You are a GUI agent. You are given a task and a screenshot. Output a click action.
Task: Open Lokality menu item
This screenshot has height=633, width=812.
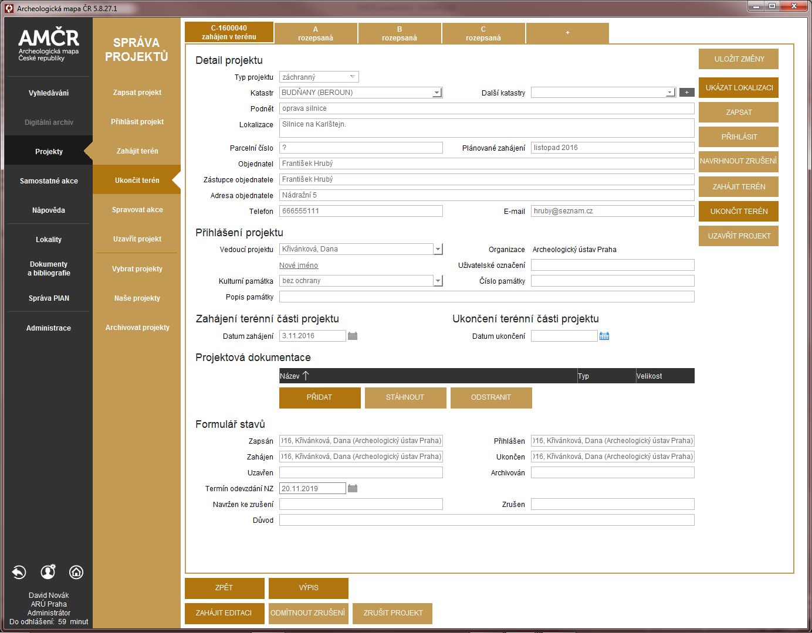[x=49, y=239]
